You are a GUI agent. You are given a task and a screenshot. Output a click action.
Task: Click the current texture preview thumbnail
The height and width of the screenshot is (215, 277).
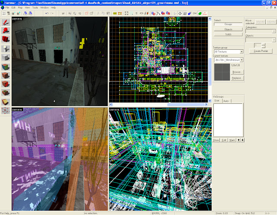pos(222,72)
